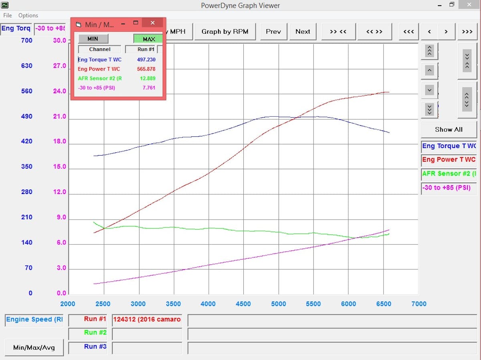
Task: Open the File menu
Action: pyautogui.click(x=8, y=15)
